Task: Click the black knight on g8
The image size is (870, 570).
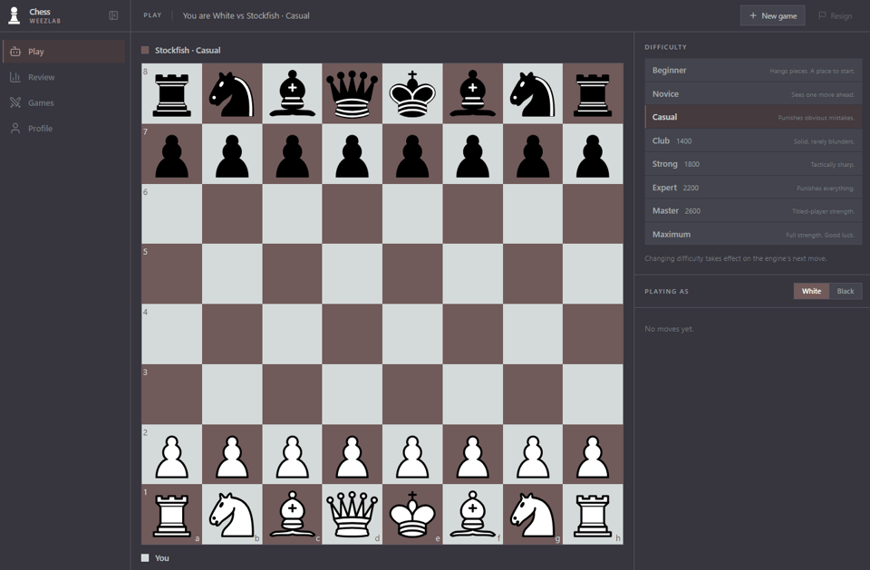Action: point(533,93)
